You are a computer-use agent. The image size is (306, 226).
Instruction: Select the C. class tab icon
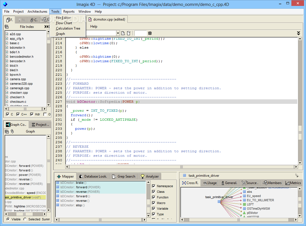coord(32,20)
